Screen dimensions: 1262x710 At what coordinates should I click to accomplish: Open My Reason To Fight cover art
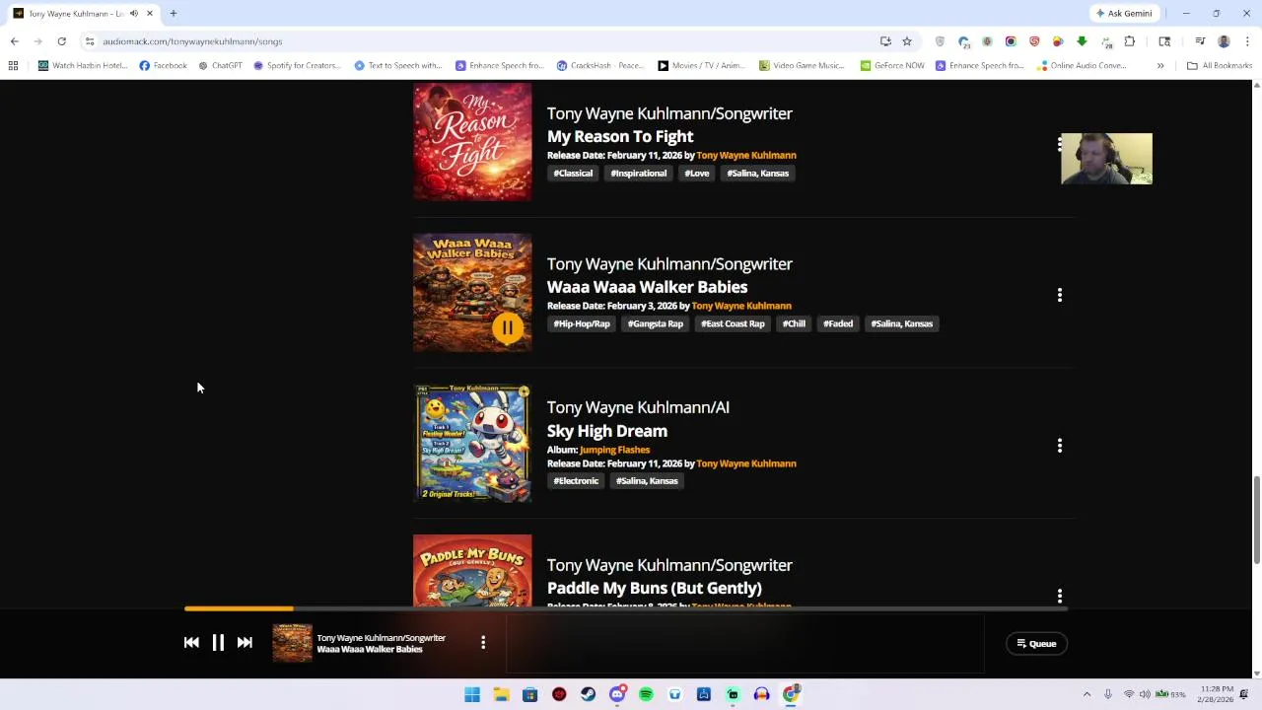tap(472, 142)
